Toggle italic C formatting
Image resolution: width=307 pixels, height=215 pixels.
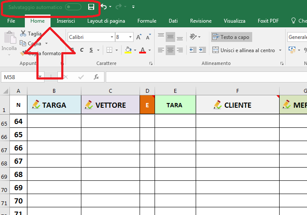pyautogui.click(x=82, y=50)
